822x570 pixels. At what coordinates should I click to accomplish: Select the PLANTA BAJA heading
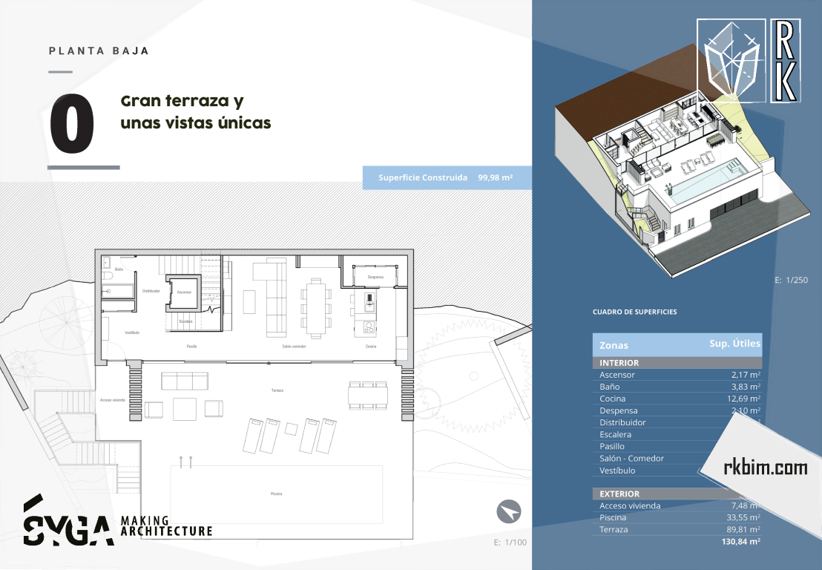(x=99, y=51)
